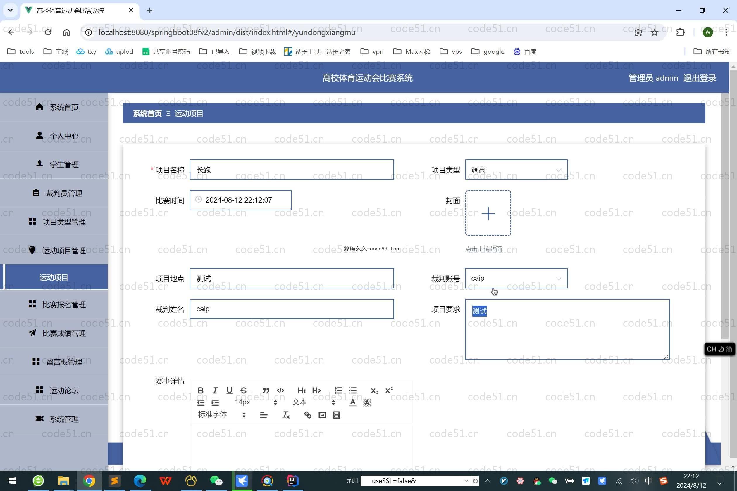Apply ordered list formatting

[x=338, y=390]
